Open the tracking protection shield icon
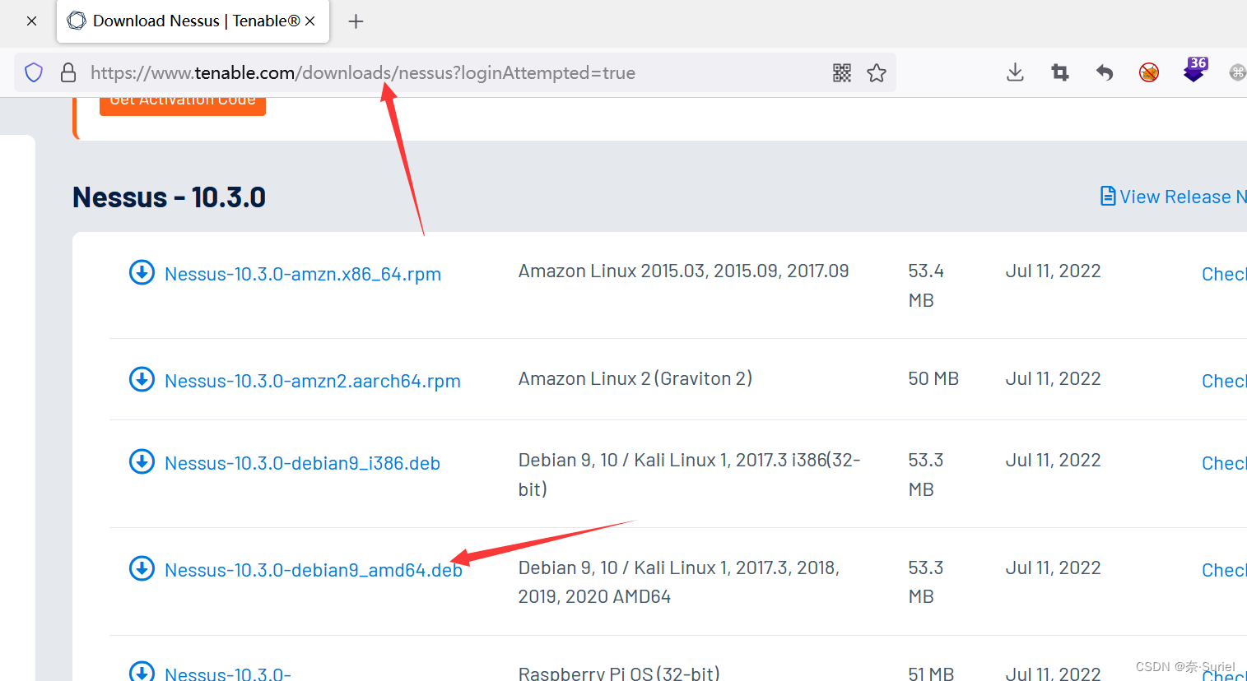Image resolution: width=1247 pixels, height=681 pixels. 34,72
